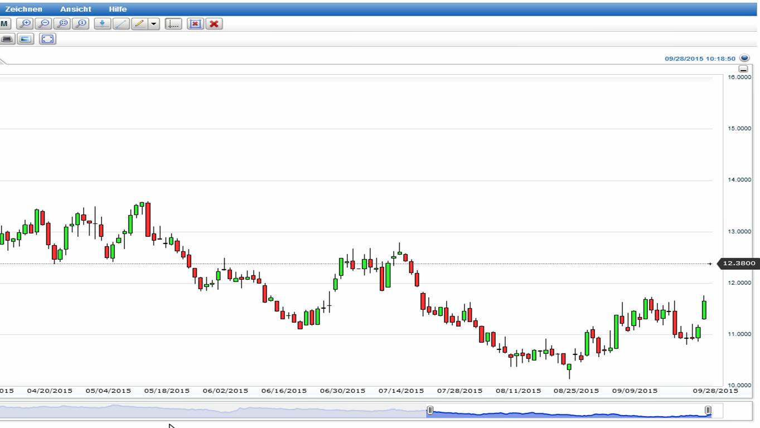Viewport: 760px width, 428px height.
Task: Click the 14.0000 price axis label
Action: click(739, 180)
